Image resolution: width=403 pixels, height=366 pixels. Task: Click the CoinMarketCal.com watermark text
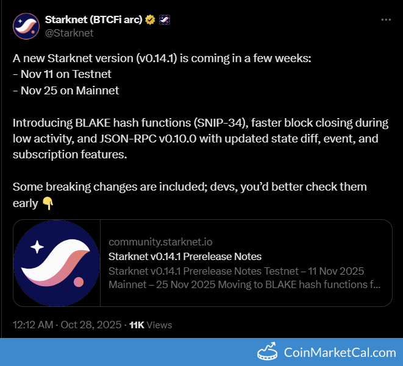[x=340, y=352]
